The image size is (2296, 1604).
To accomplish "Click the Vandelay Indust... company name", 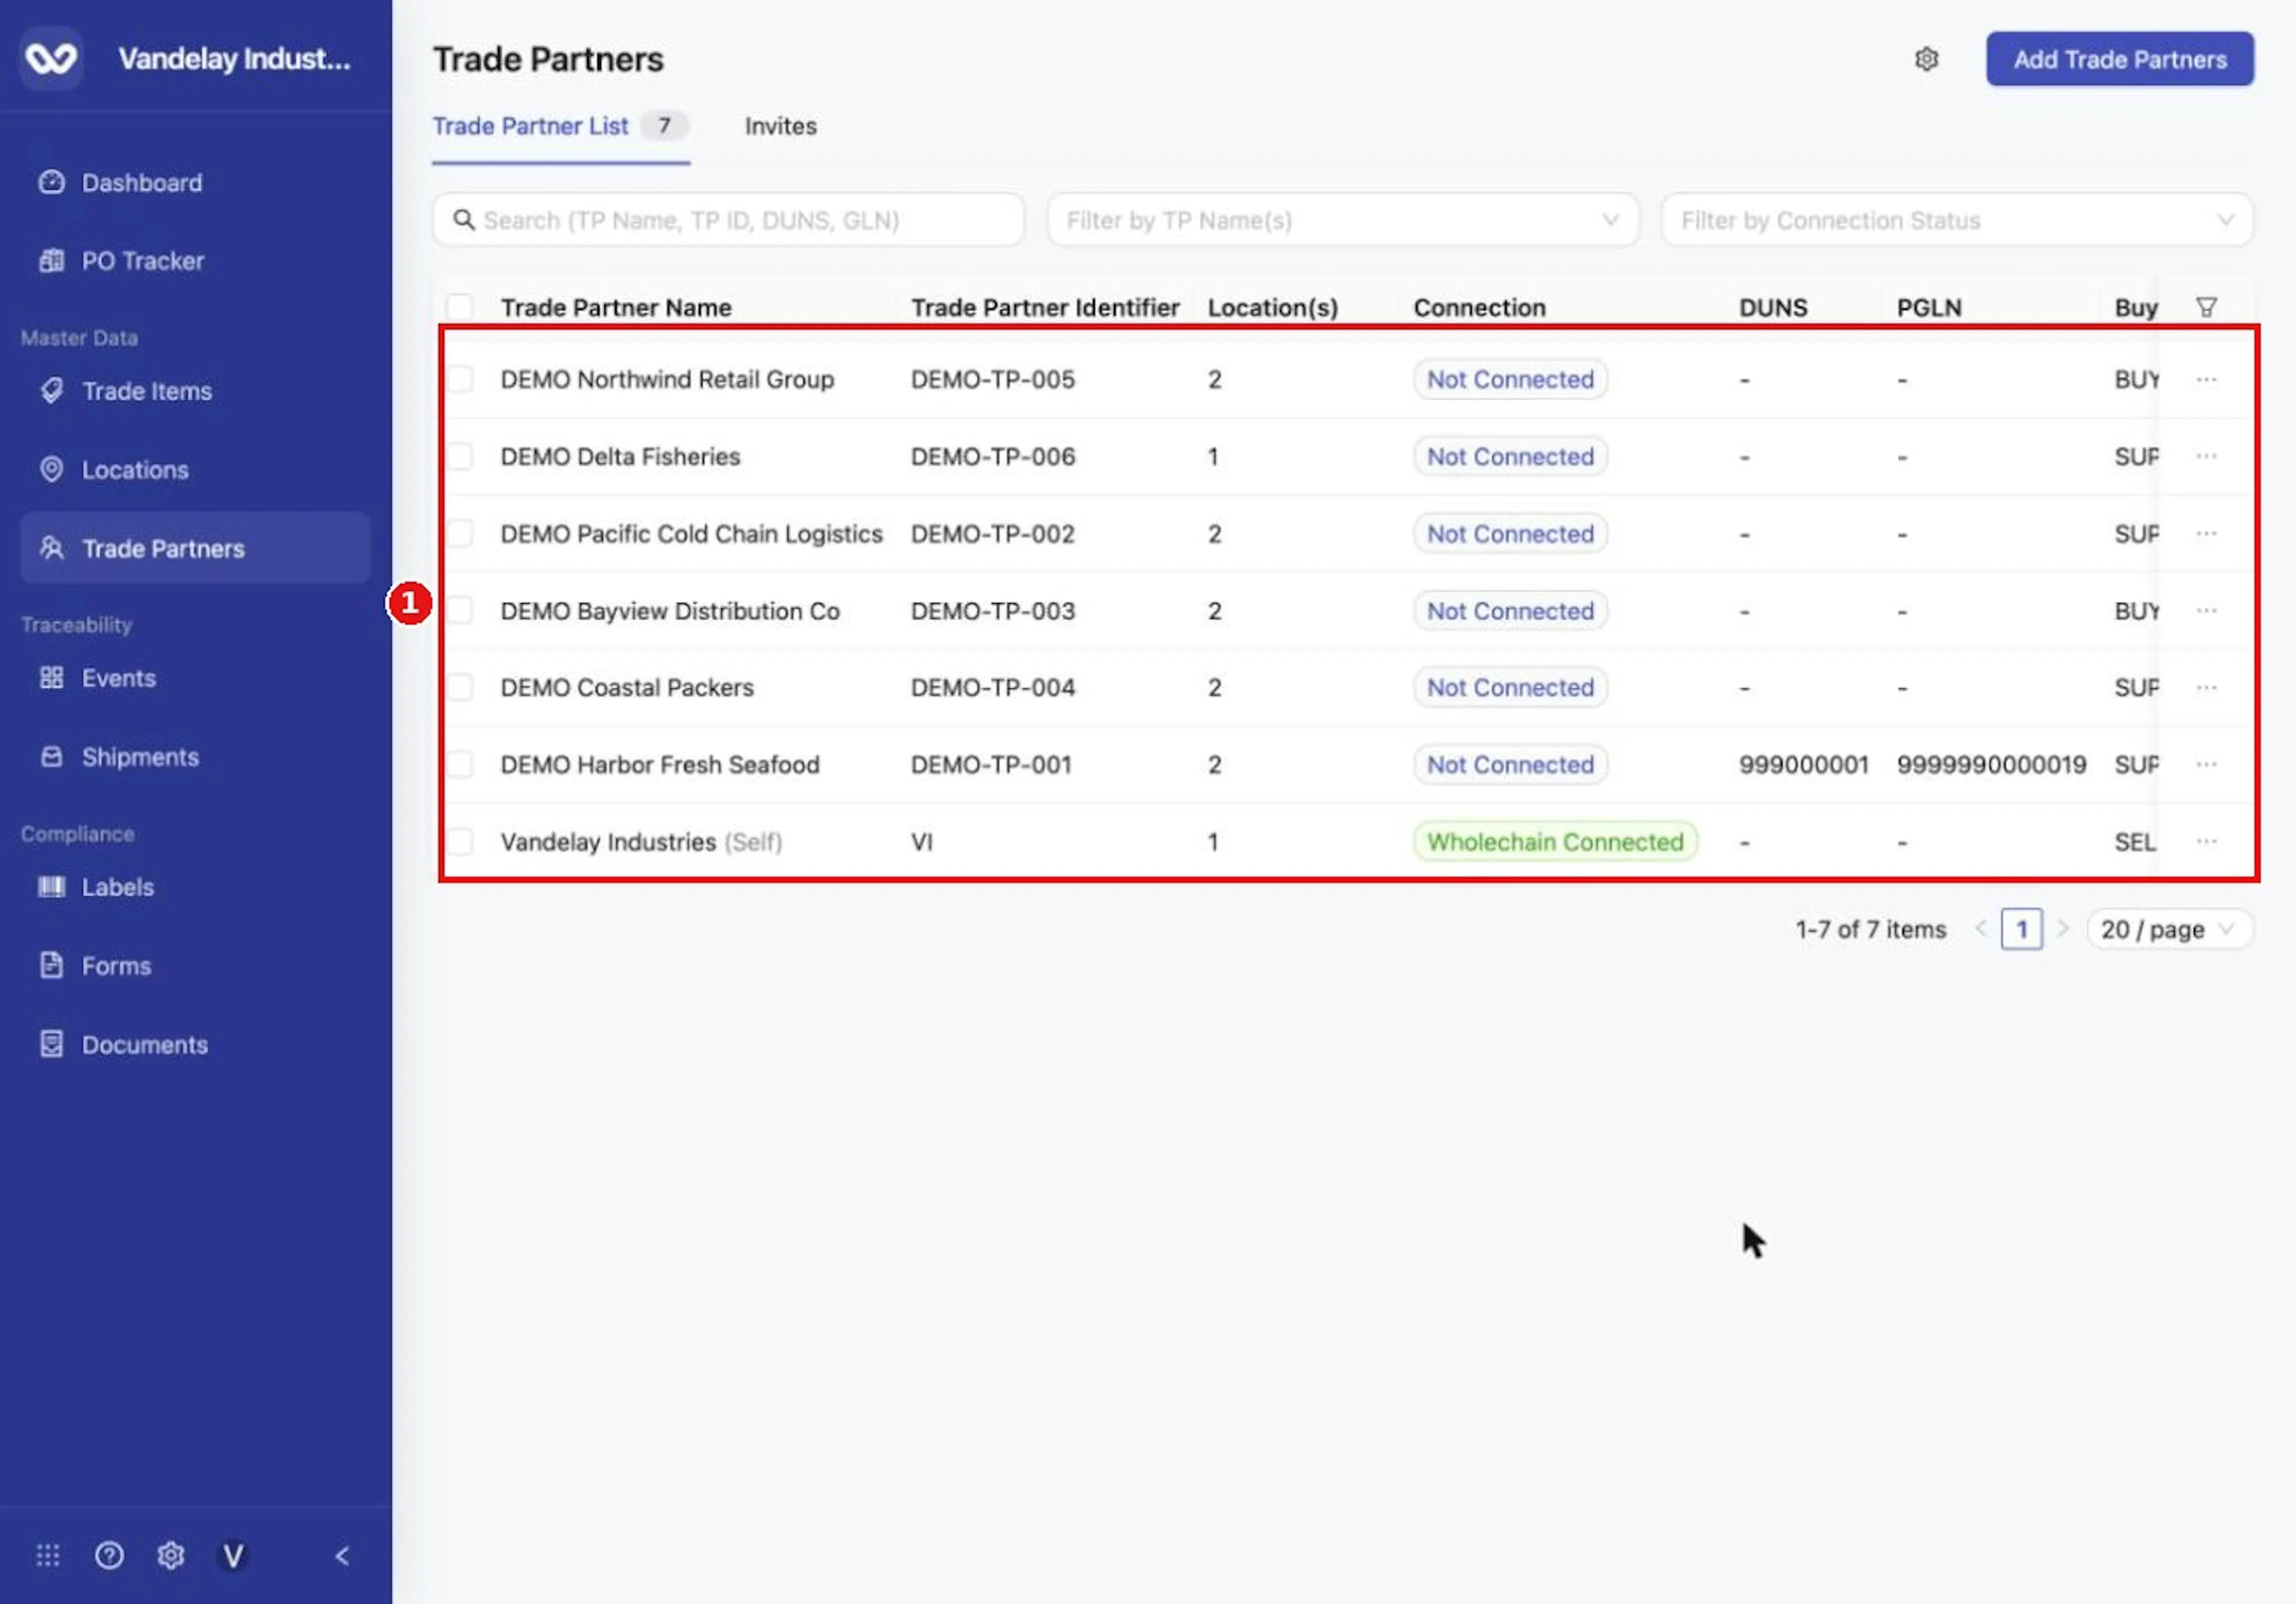I will pyautogui.click(x=234, y=59).
